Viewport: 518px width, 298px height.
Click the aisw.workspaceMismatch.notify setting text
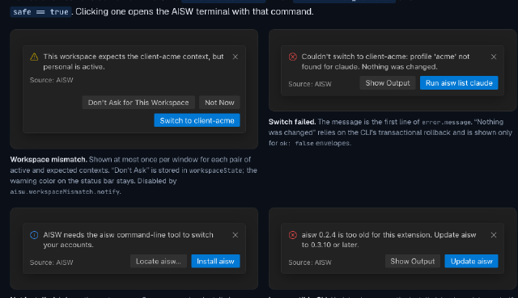tap(65, 191)
